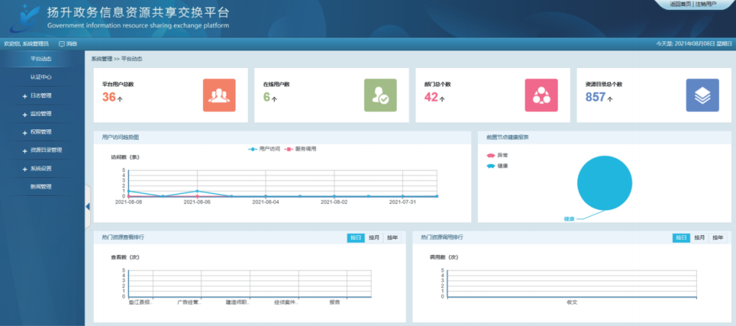736x326 pixels.
Task: Click the pink 部门总个数 icon
Action: (x=541, y=95)
